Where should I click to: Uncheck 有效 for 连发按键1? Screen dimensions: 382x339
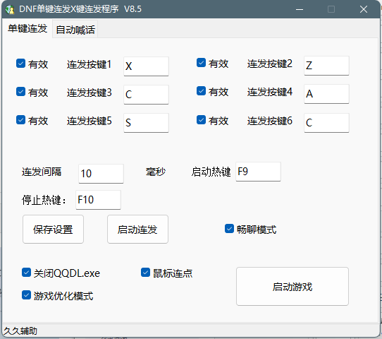click(x=20, y=64)
